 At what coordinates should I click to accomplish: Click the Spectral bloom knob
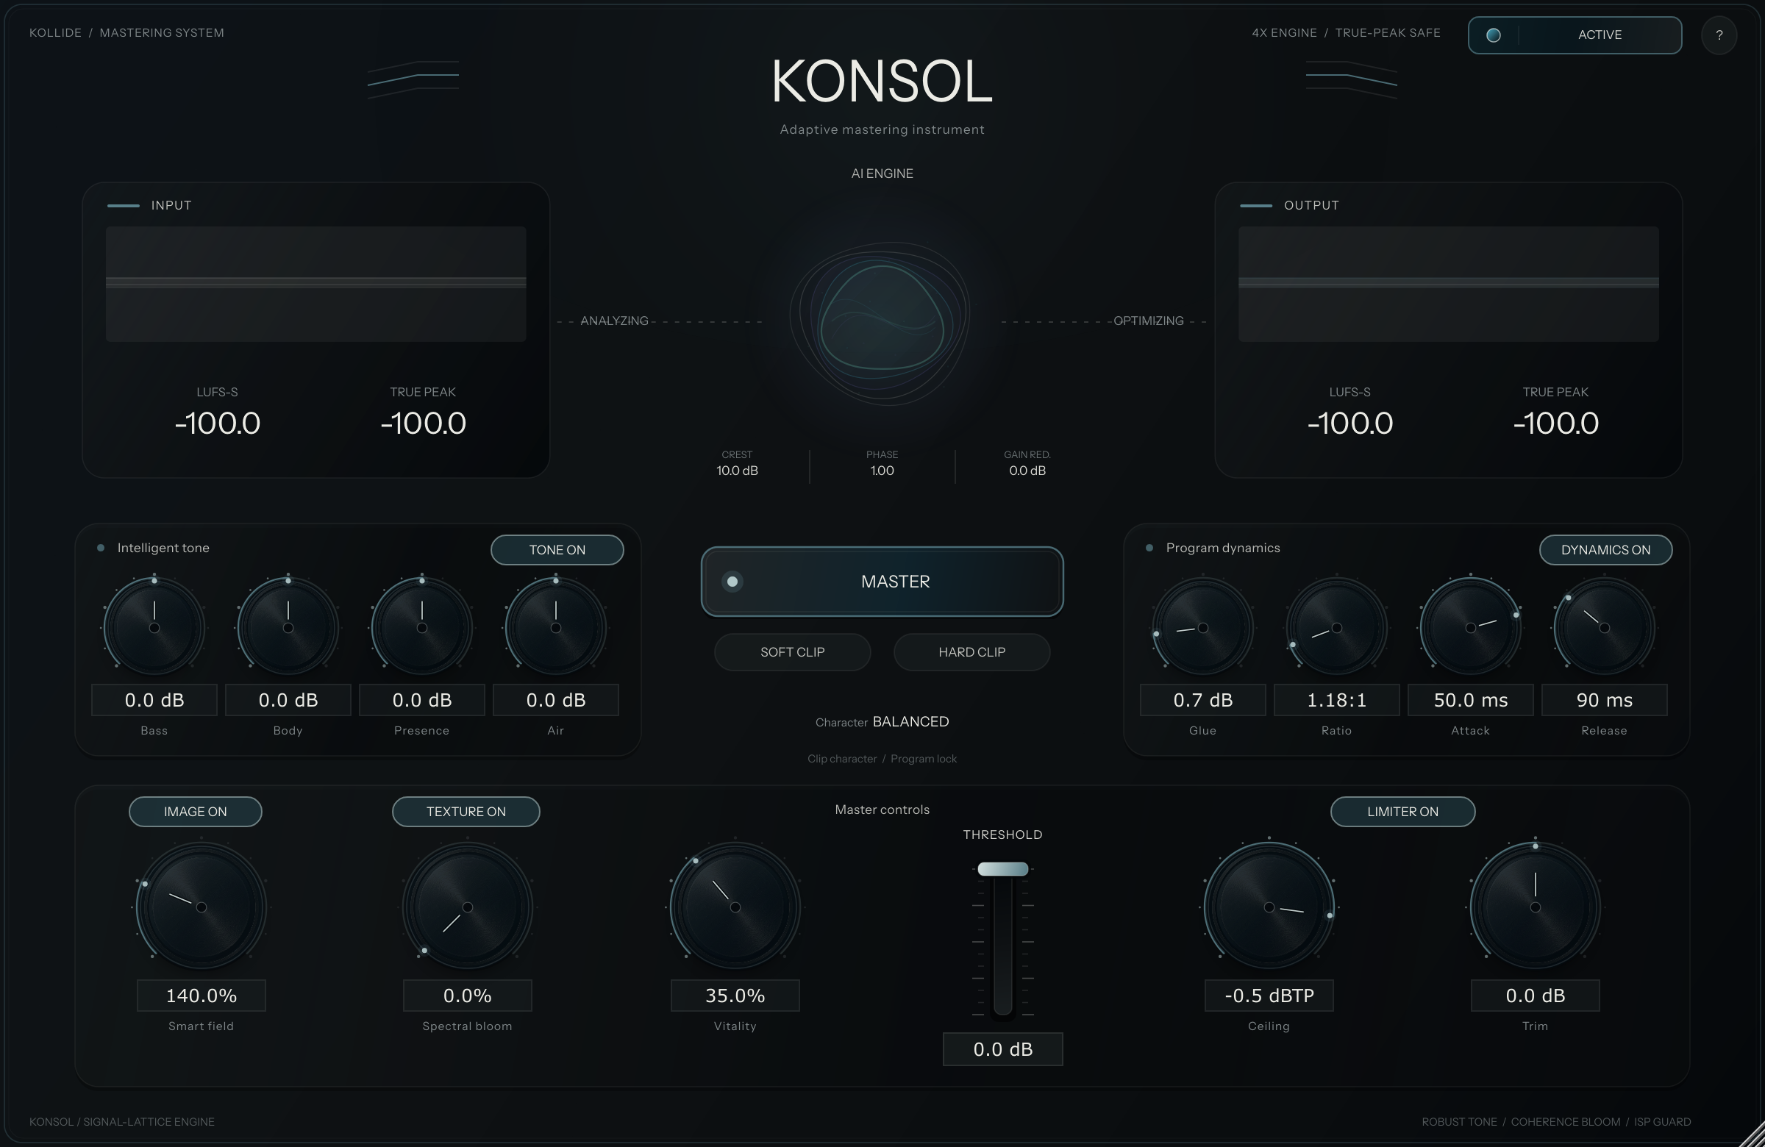(x=467, y=907)
